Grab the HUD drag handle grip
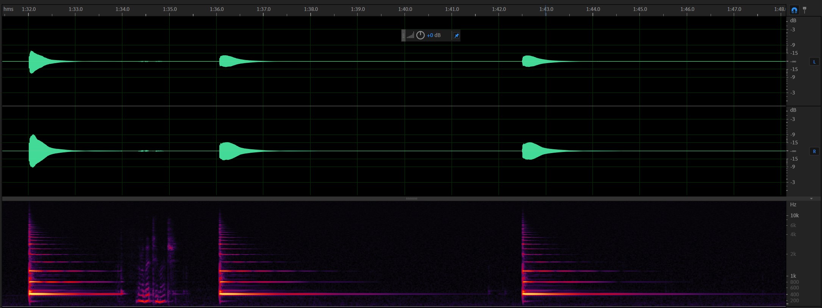822x308 pixels. (x=403, y=36)
